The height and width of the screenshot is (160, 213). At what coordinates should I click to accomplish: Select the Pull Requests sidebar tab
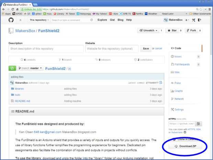tap(186, 64)
